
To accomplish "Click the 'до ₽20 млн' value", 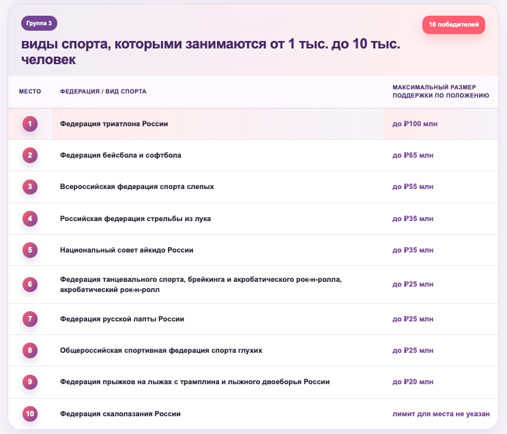I will coord(413,381).
